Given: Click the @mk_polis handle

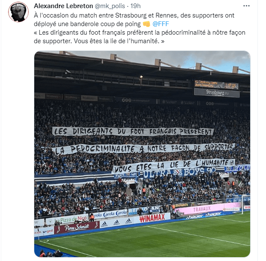Looking at the screenshot, I should pyautogui.click(x=110, y=6).
